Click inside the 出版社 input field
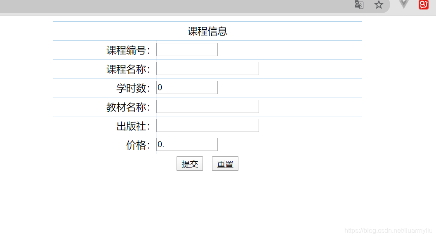The image size is (436, 238). 207,125
